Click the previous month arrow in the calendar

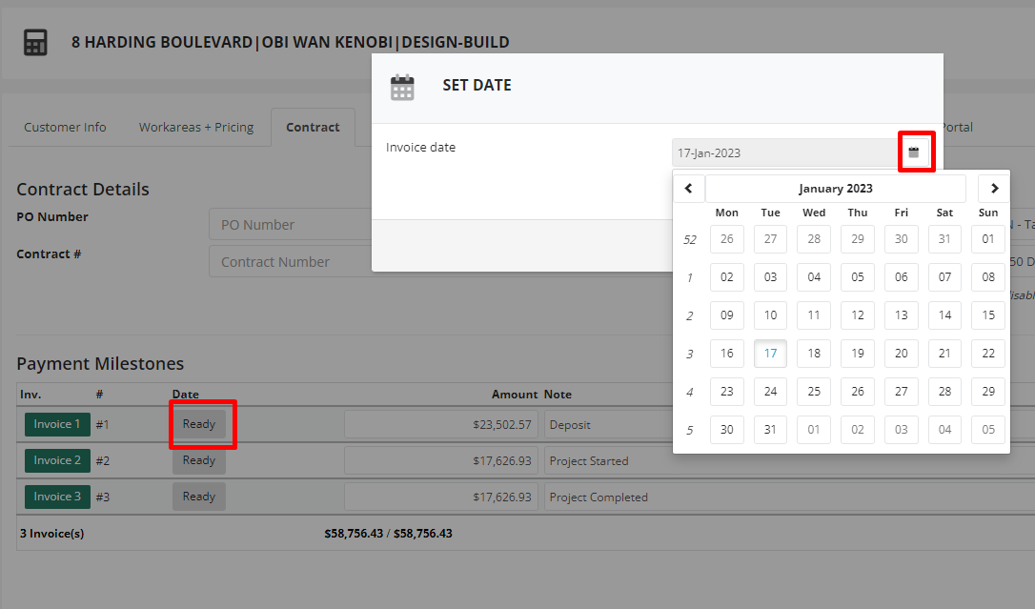pos(689,188)
